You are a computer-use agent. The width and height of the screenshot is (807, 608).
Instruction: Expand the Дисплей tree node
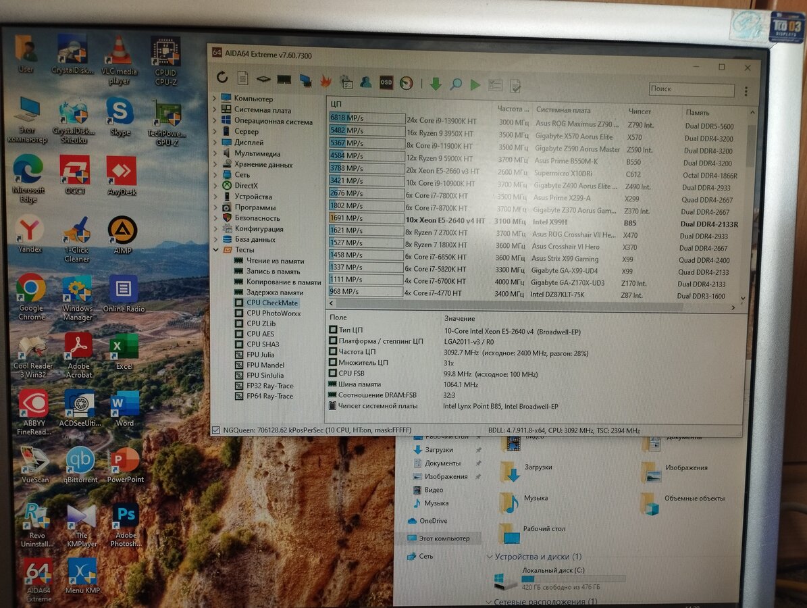pos(215,142)
